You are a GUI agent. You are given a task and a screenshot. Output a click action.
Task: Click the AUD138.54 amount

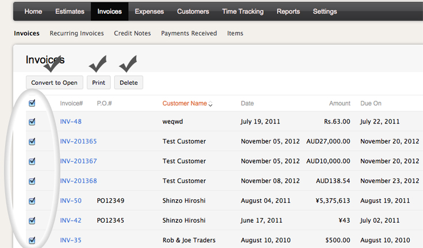(333, 181)
